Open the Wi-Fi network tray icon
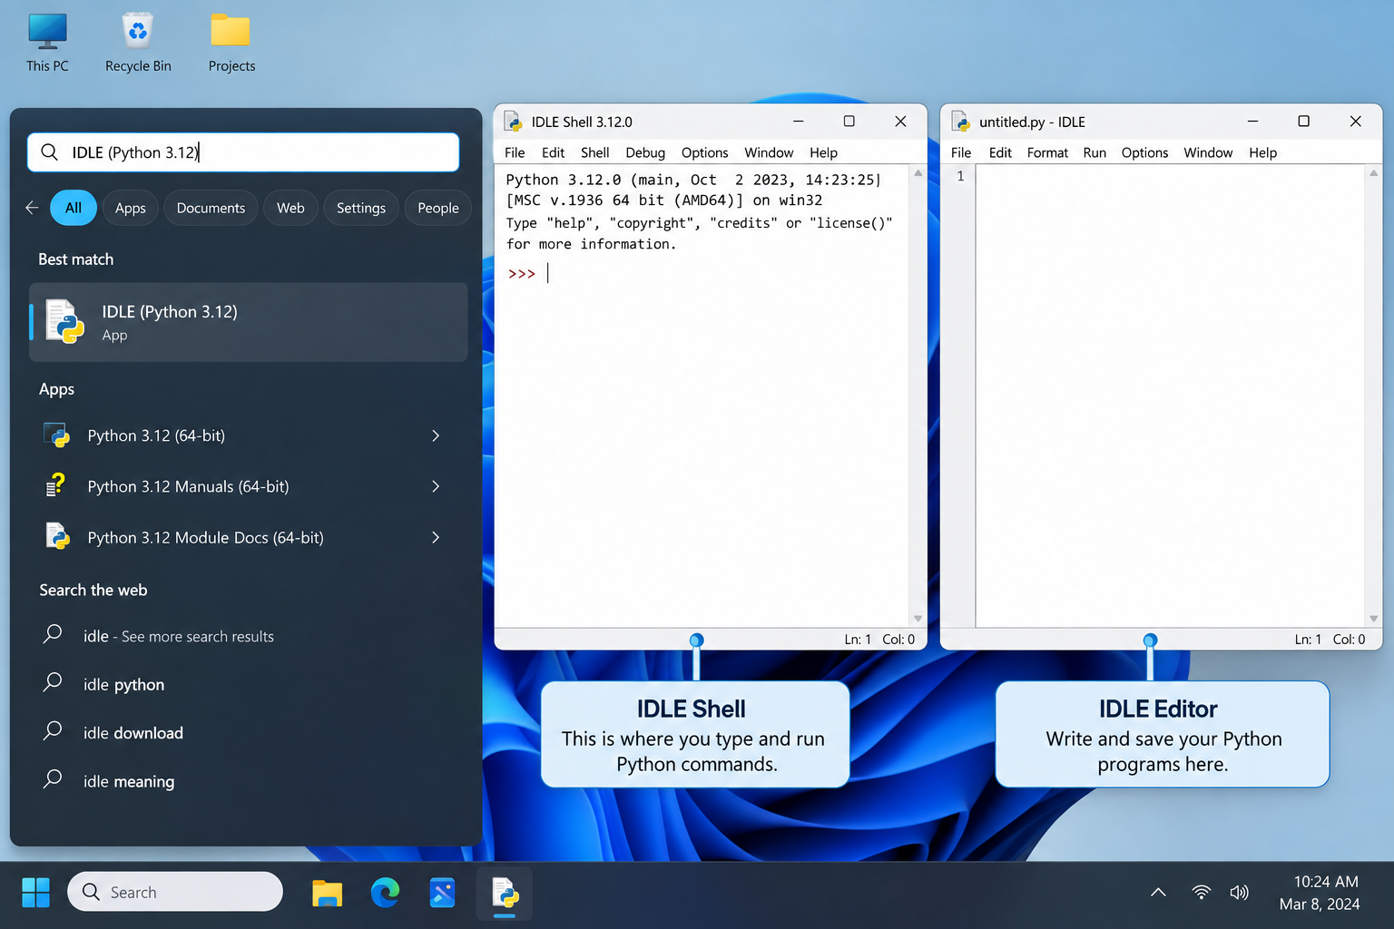Screen dimensions: 1394x929 pos(1201,893)
